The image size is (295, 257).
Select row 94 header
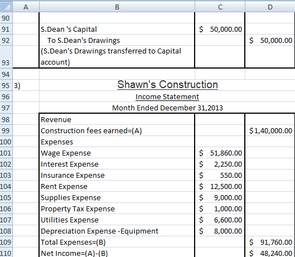tap(6, 74)
